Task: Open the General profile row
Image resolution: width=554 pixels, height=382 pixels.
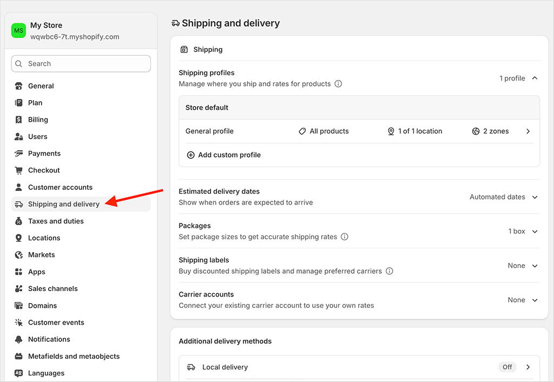Action: (x=359, y=131)
